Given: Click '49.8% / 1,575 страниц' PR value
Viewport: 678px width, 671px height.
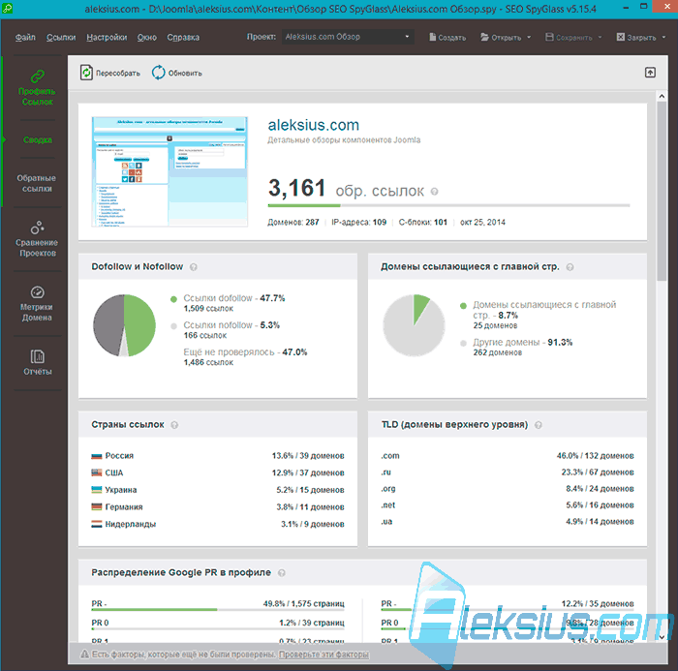Looking at the screenshot, I should pos(303,603).
